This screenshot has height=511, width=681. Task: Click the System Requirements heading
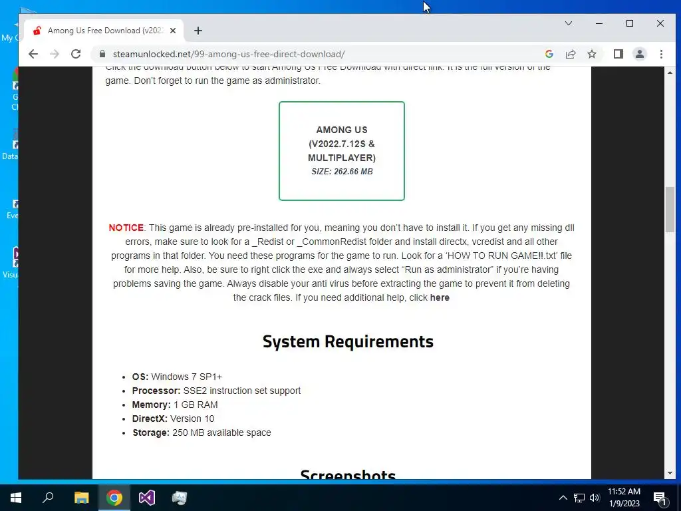pos(348,341)
